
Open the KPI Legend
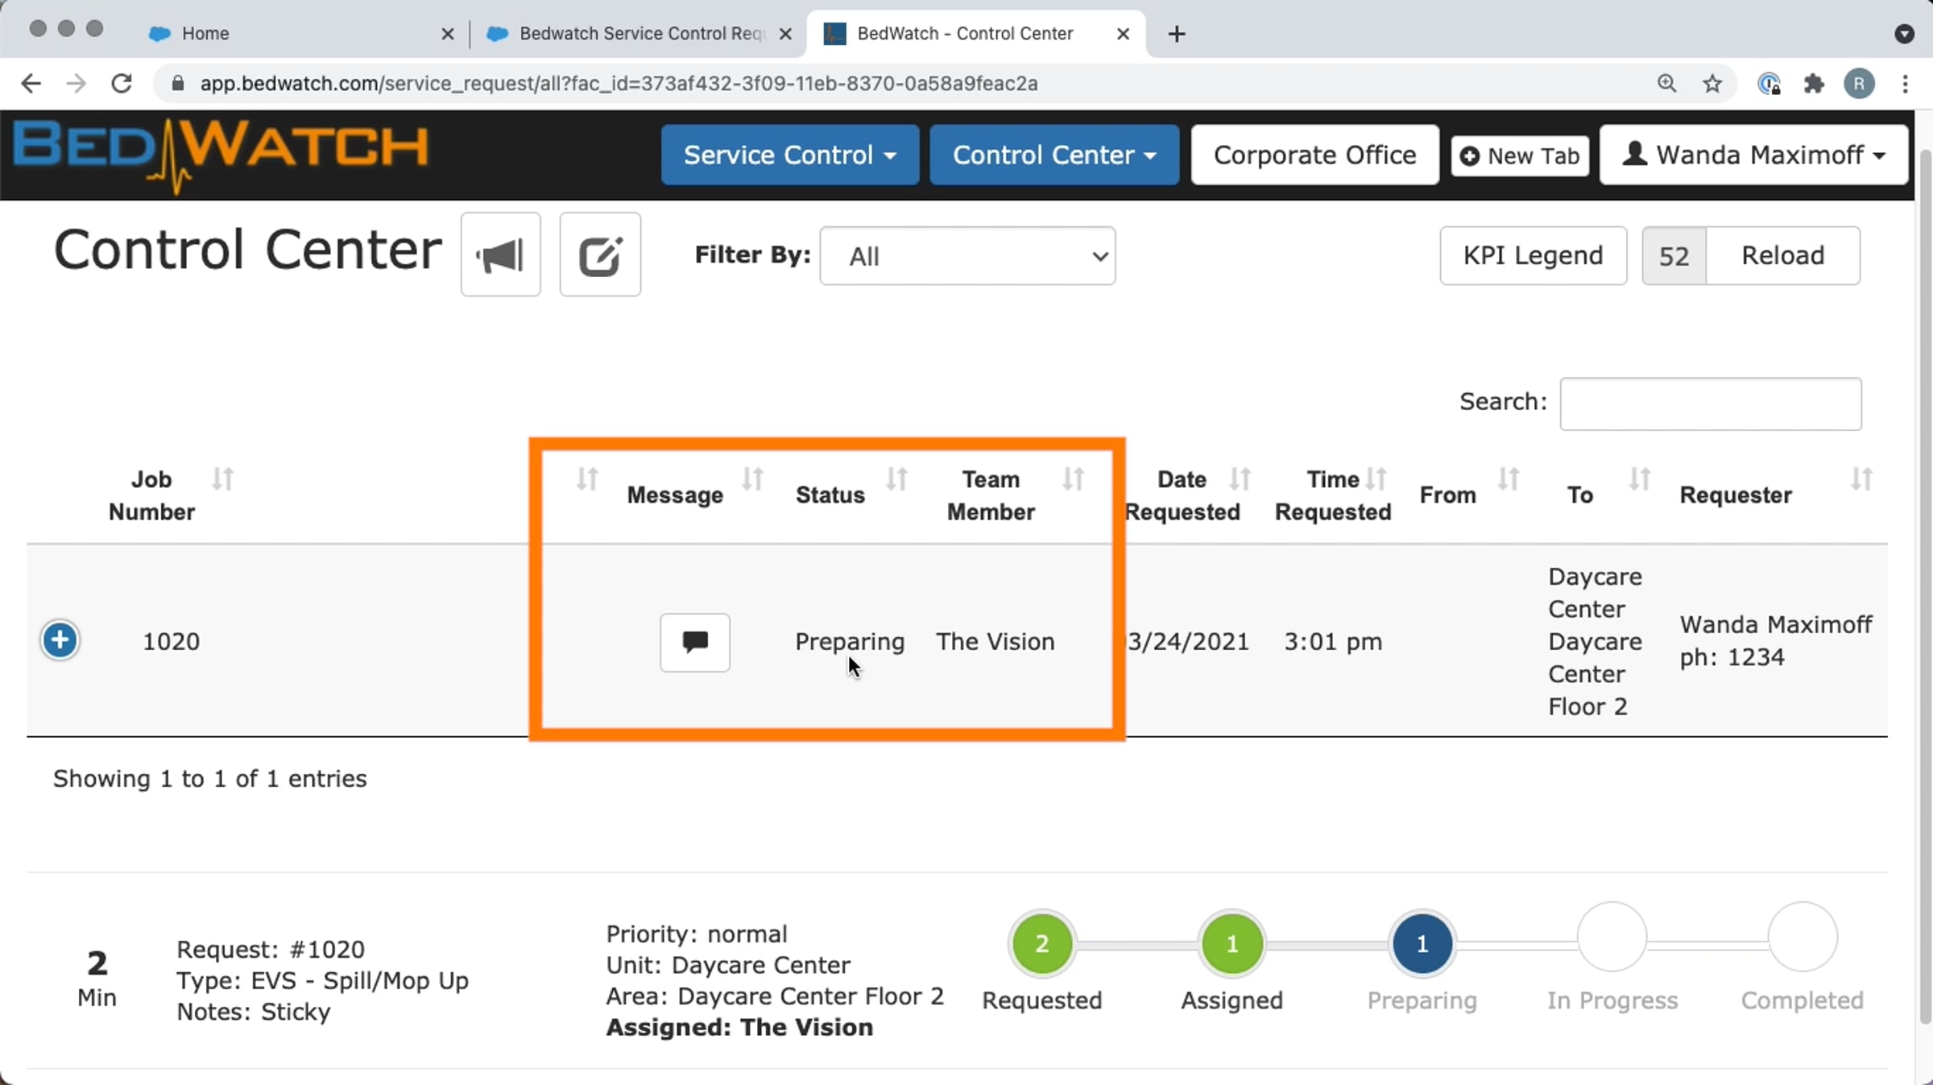click(1533, 255)
